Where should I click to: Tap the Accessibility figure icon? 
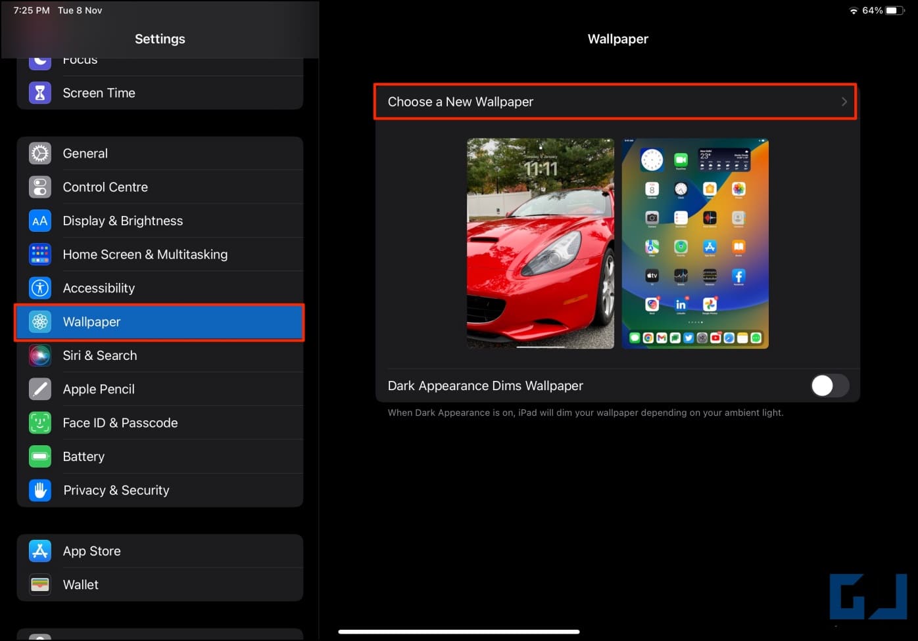pyautogui.click(x=40, y=288)
